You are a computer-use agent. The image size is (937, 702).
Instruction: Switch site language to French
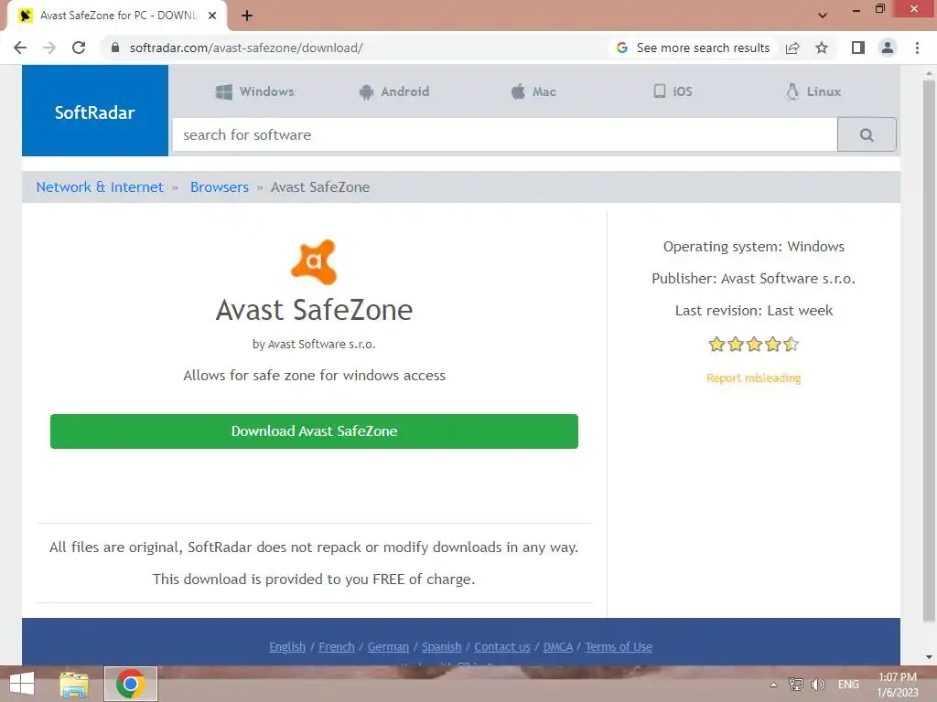pos(337,646)
